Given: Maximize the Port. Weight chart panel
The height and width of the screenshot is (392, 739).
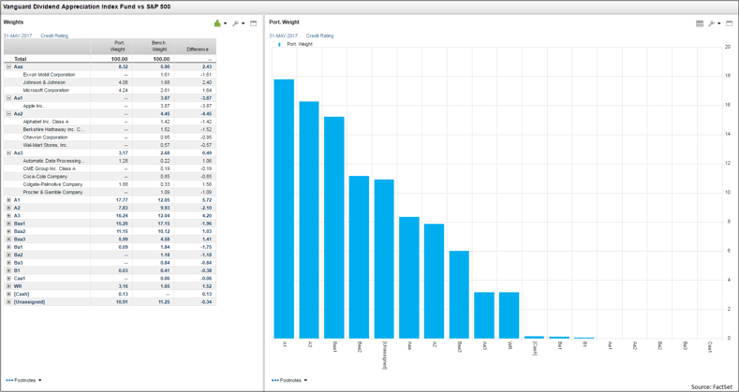Looking at the screenshot, I should 730,23.
